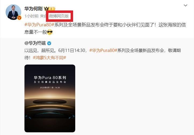Click the 1小时前 timestamp

point(31,16)
